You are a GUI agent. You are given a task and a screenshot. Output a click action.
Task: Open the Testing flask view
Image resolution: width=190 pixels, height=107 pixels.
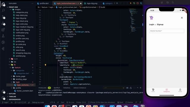[3, 36]
